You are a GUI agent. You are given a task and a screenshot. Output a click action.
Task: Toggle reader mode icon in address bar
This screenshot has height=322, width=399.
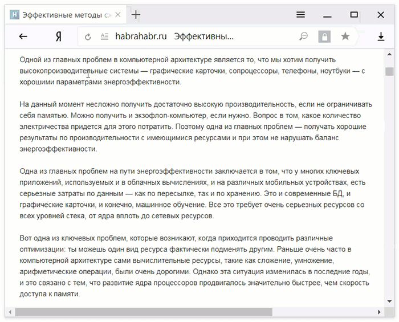(x=104, y=36)
